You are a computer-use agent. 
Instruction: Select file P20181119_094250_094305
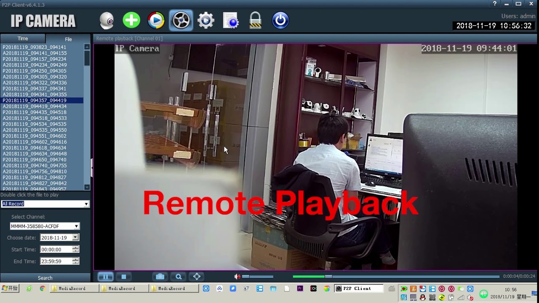tap(42, 71)
